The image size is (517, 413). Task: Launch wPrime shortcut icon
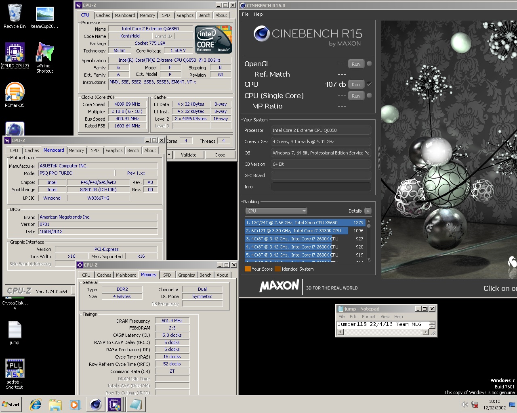45,58
